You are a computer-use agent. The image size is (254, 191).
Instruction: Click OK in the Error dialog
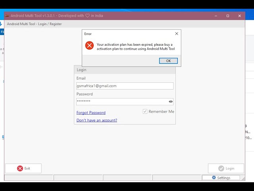pos(168,61)
